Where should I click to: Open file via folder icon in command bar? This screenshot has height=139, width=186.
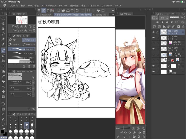click(63, 10)
